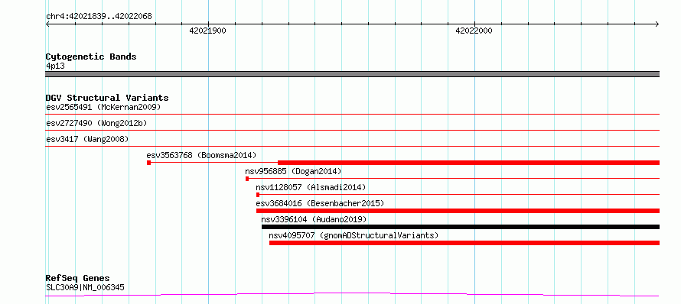
Task: Click the thin red esv2565491 variant line
Action: click(x=352, y=115)
